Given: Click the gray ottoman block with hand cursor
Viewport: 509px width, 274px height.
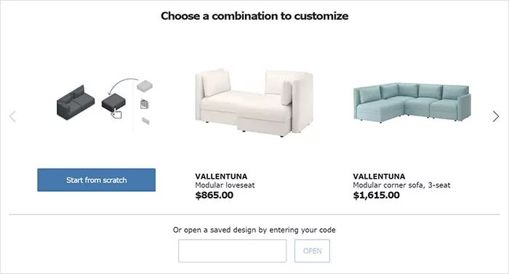Looking at the screenshot, I should [x=113, y=103].
